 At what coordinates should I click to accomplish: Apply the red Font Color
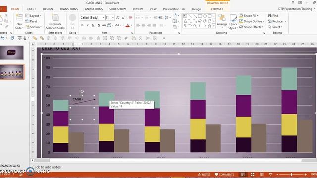click(x=128, y=25)
